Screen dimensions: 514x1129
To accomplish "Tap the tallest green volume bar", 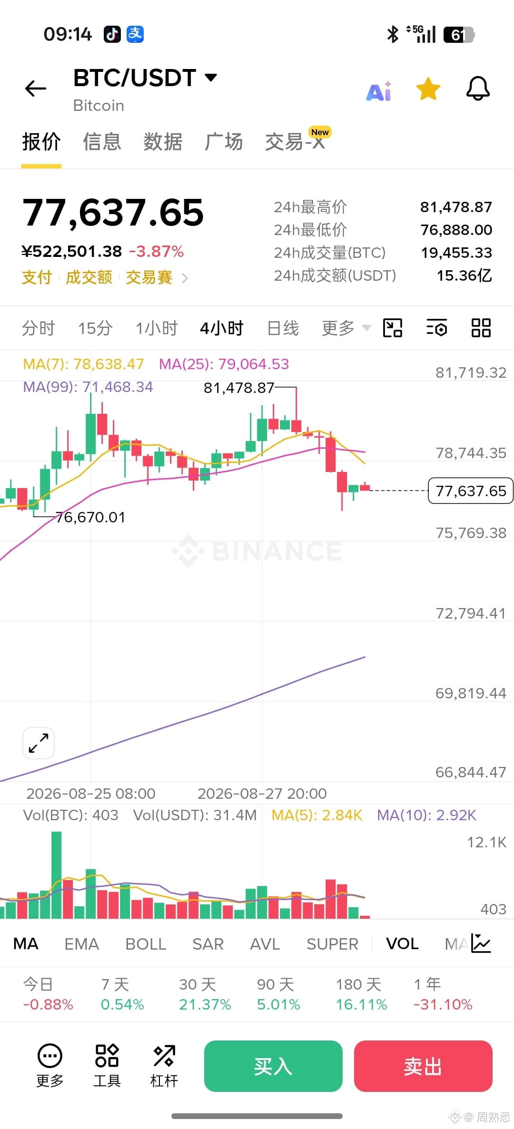I will point(56,875).
